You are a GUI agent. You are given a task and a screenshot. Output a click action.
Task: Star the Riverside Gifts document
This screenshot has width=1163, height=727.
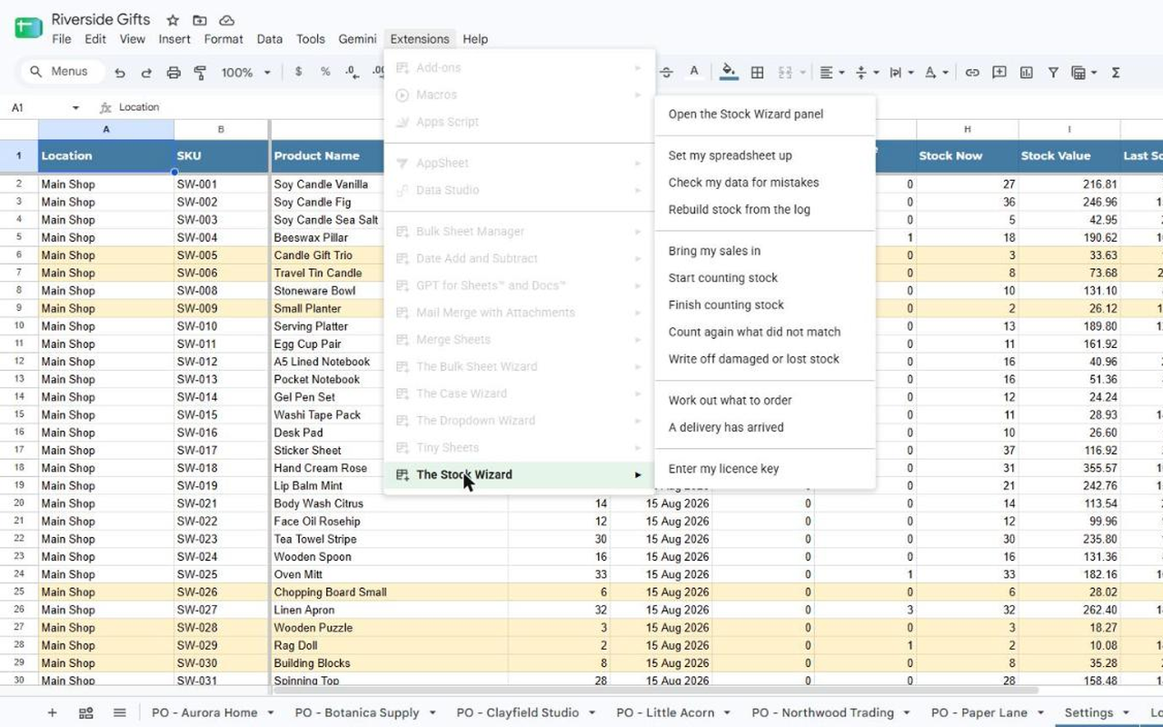(x=172, y=20)
